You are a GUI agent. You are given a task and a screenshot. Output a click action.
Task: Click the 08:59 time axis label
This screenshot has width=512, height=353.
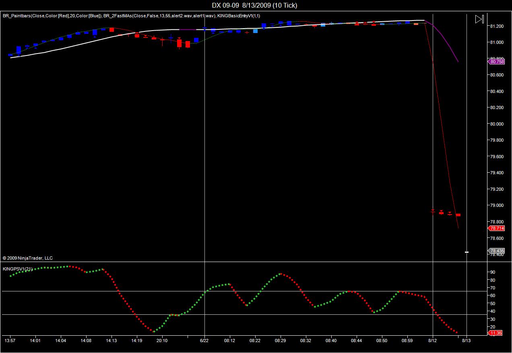click(x=407, y=341)
